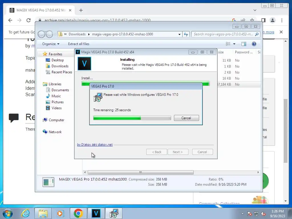The height and width of the screenshot is (219, 292).
Task: Select Network in Explorer sidebar
Action: (x=55, y=132)
